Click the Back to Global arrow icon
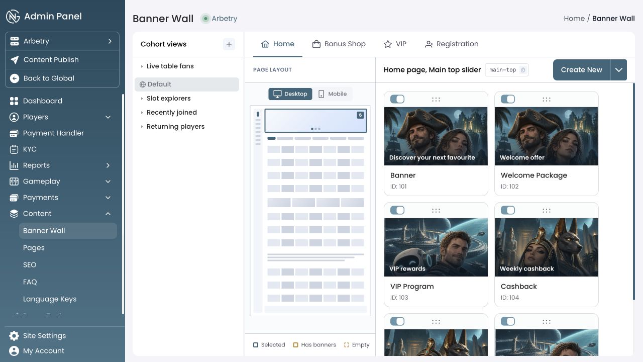 tap(15, 78)
